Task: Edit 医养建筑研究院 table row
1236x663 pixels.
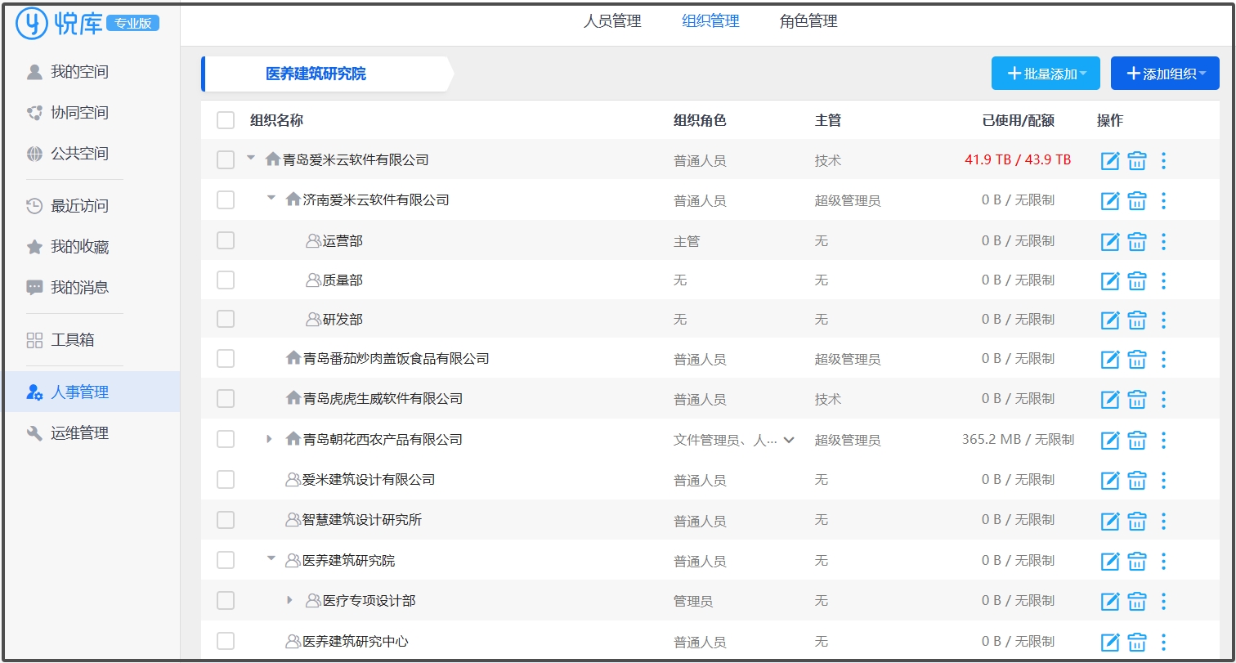Action: (x=1110, y=561)
